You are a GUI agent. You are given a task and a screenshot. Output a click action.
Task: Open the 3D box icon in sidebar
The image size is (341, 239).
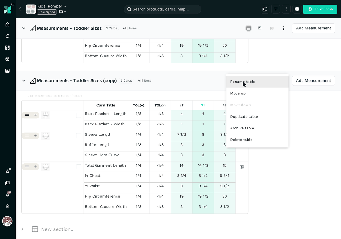click(x=8, y=59)
